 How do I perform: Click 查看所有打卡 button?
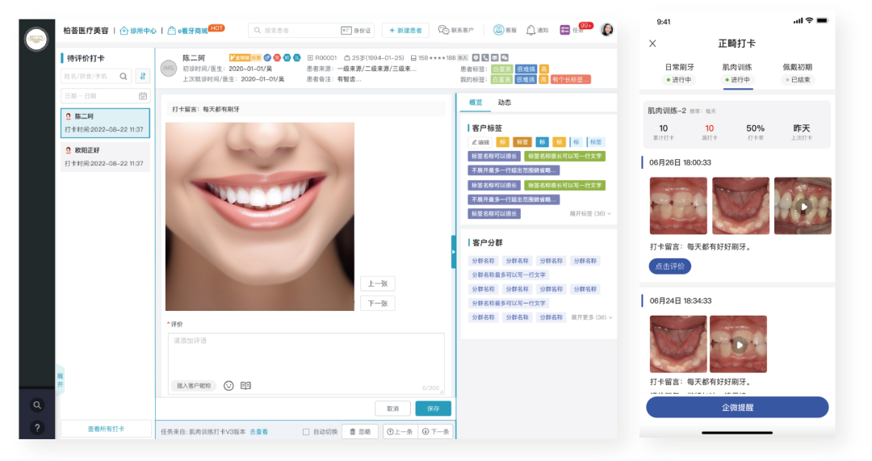coord(106,429)
